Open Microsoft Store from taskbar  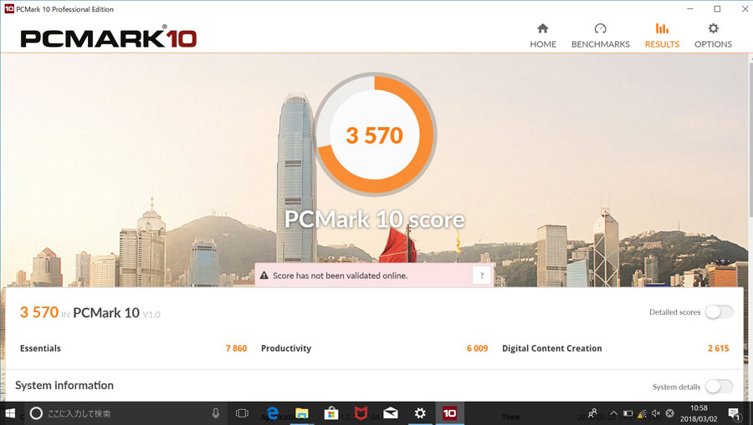coord(330,413)
